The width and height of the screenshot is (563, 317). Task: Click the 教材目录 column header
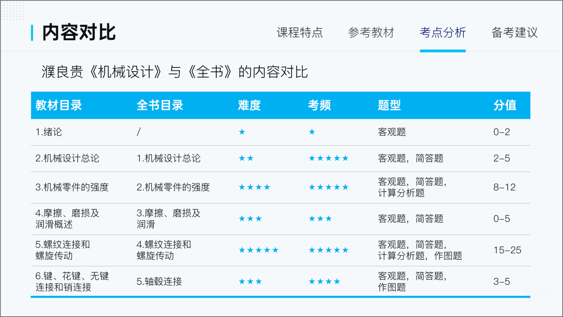point(58,105)
